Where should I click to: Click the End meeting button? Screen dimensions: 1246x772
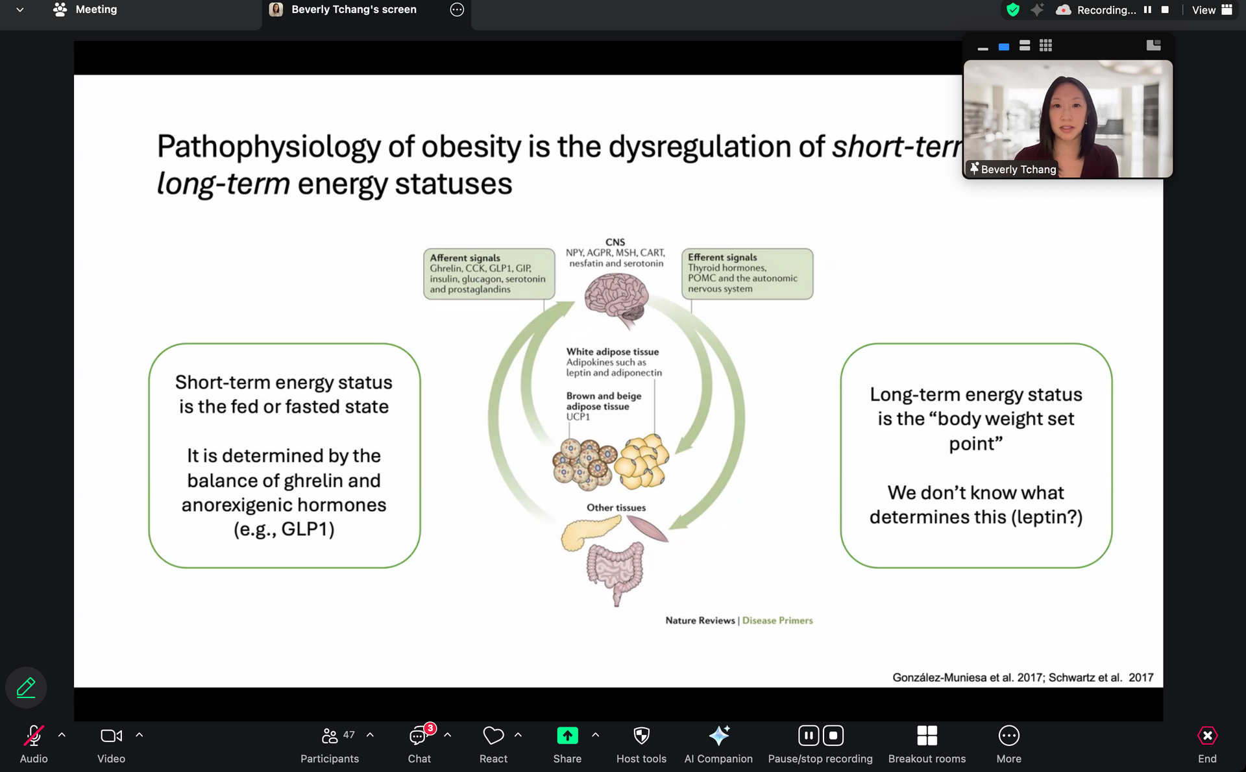[x=1207, y=736]
